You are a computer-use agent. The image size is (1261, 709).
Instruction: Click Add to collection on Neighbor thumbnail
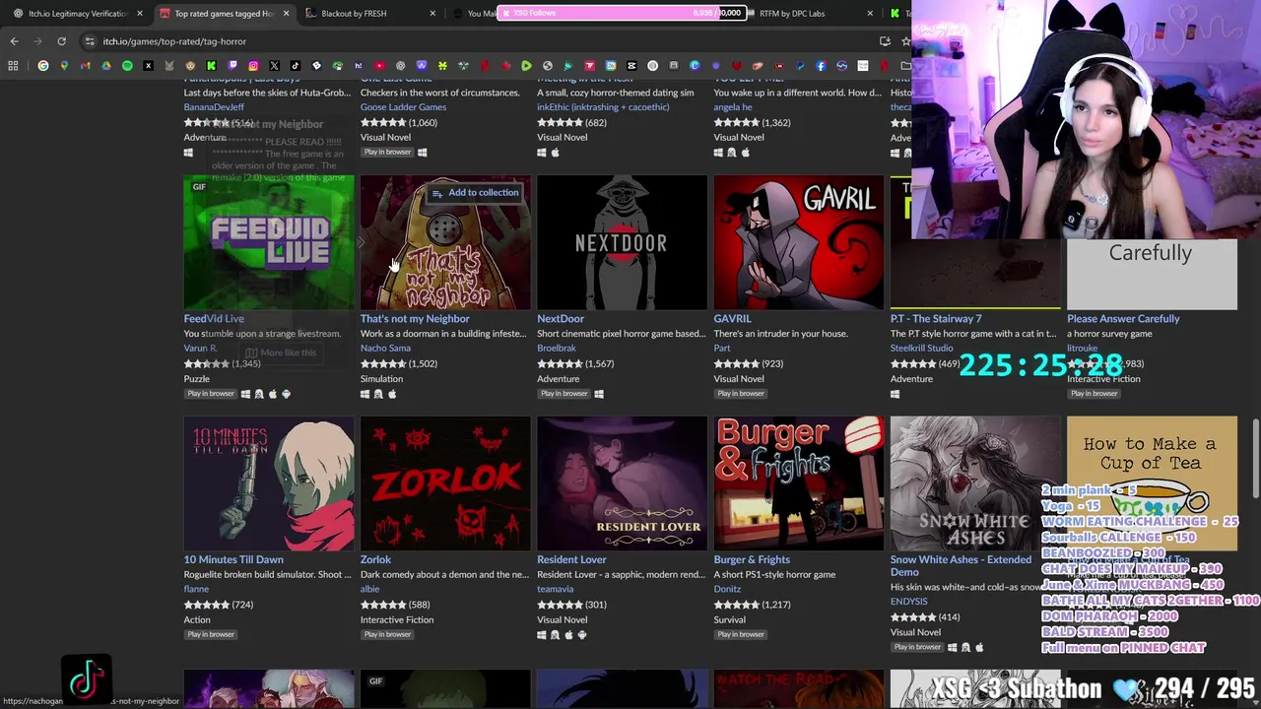(x=475, y=193)
